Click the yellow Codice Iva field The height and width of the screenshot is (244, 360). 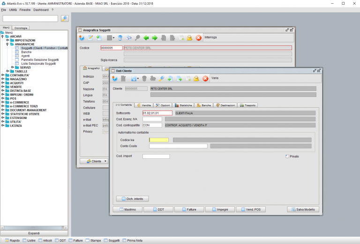tap(159, 140)
